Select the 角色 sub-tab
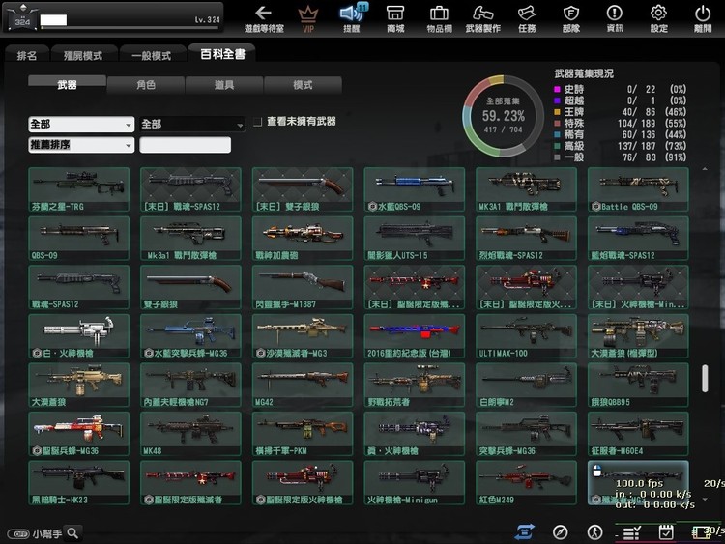The image size is (725, 544). click(146, 85)
